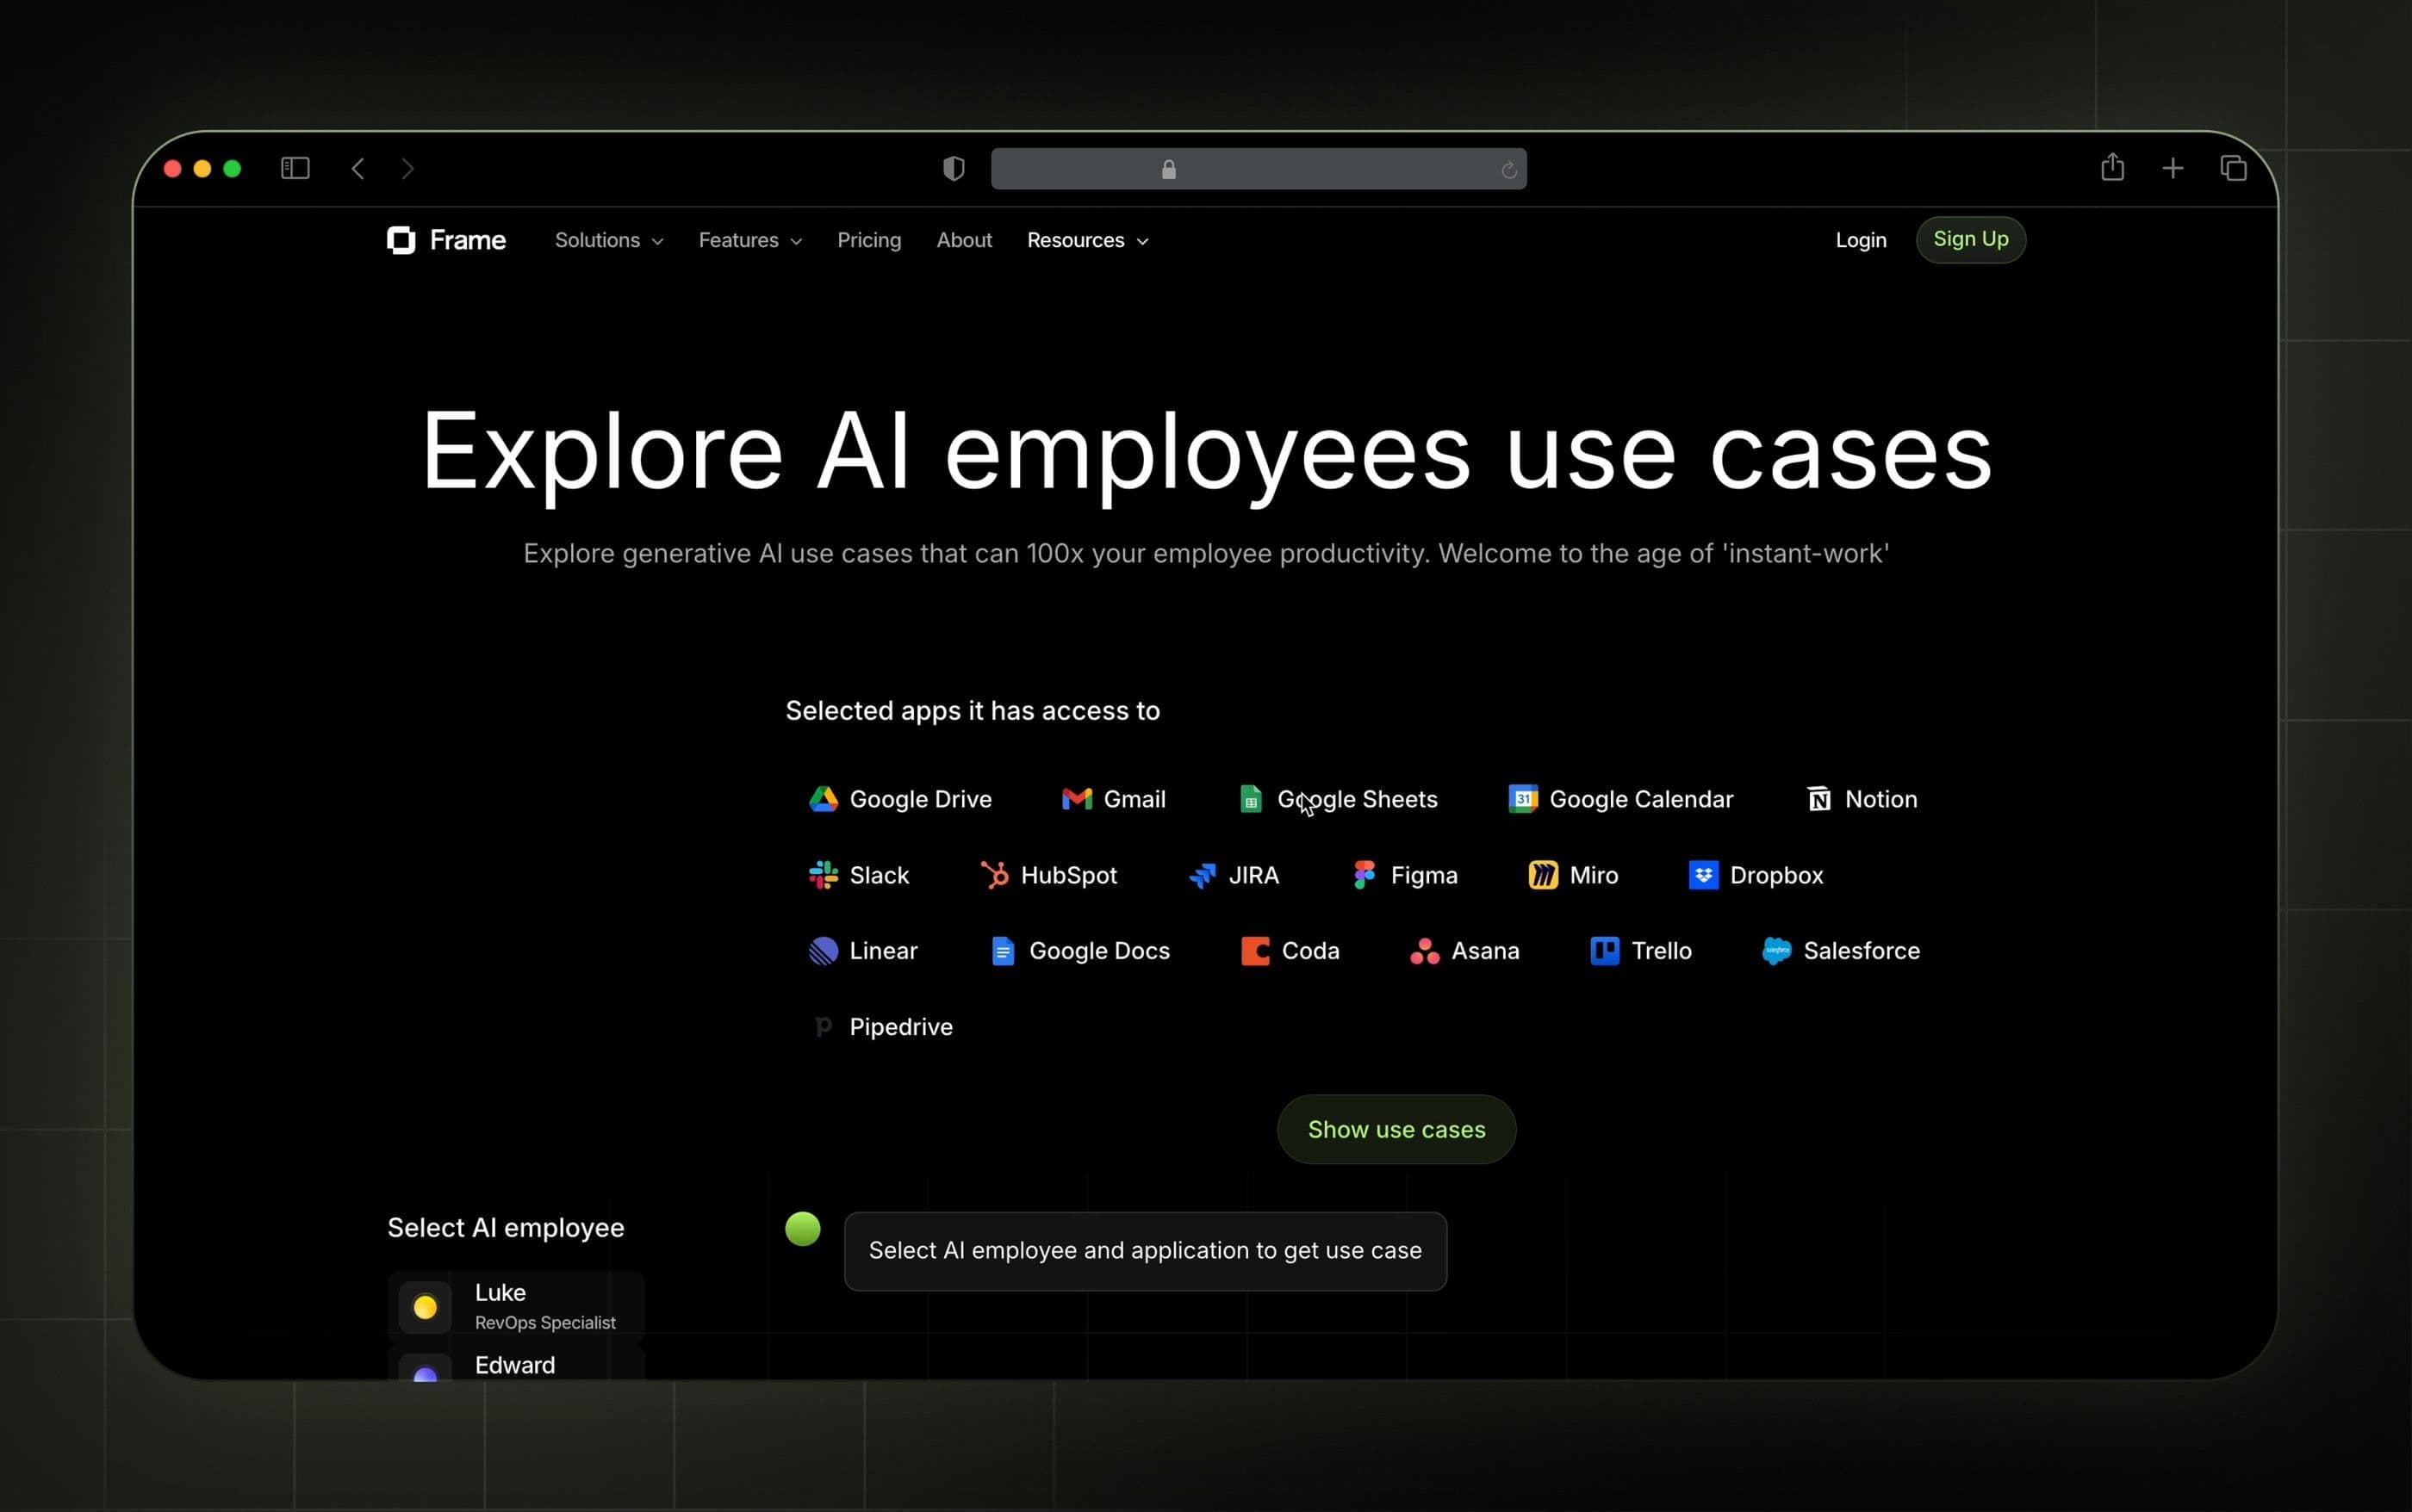Open the Pricing page

[x=868, y=240]
